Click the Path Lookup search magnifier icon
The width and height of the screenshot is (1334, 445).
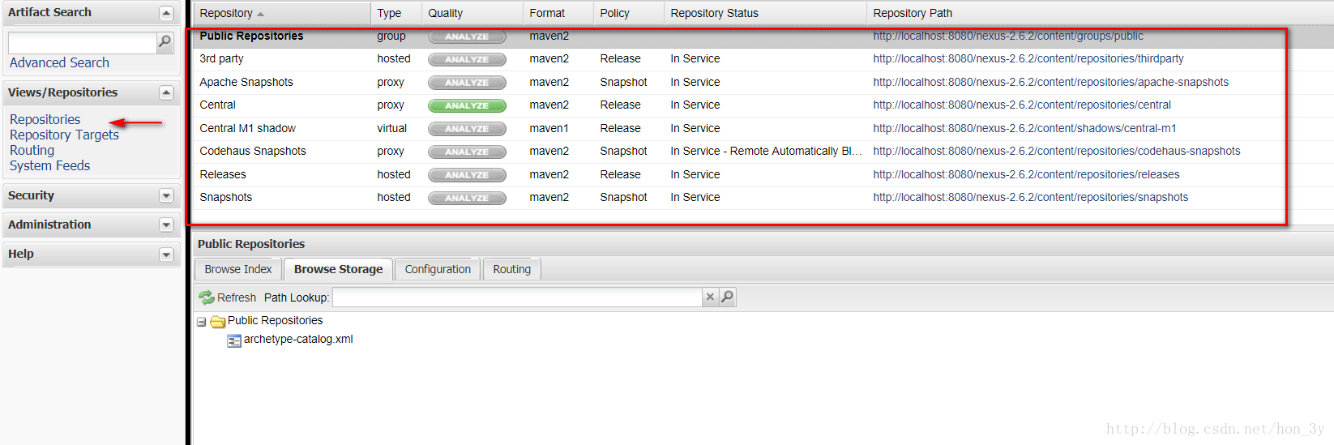point(727,297)
